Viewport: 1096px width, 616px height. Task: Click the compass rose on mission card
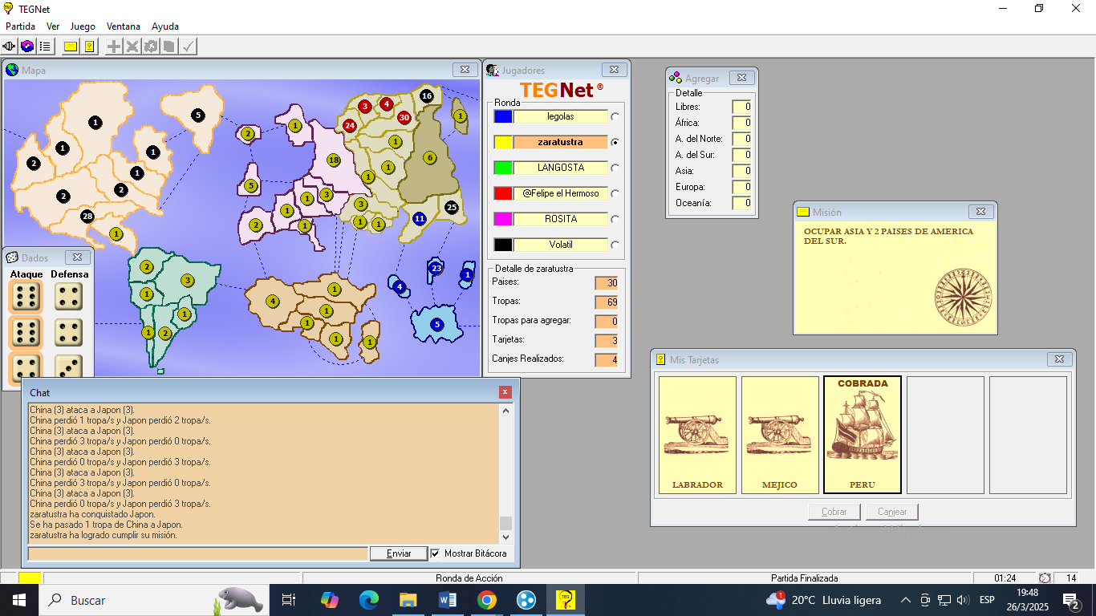click(x=963, y=298)
